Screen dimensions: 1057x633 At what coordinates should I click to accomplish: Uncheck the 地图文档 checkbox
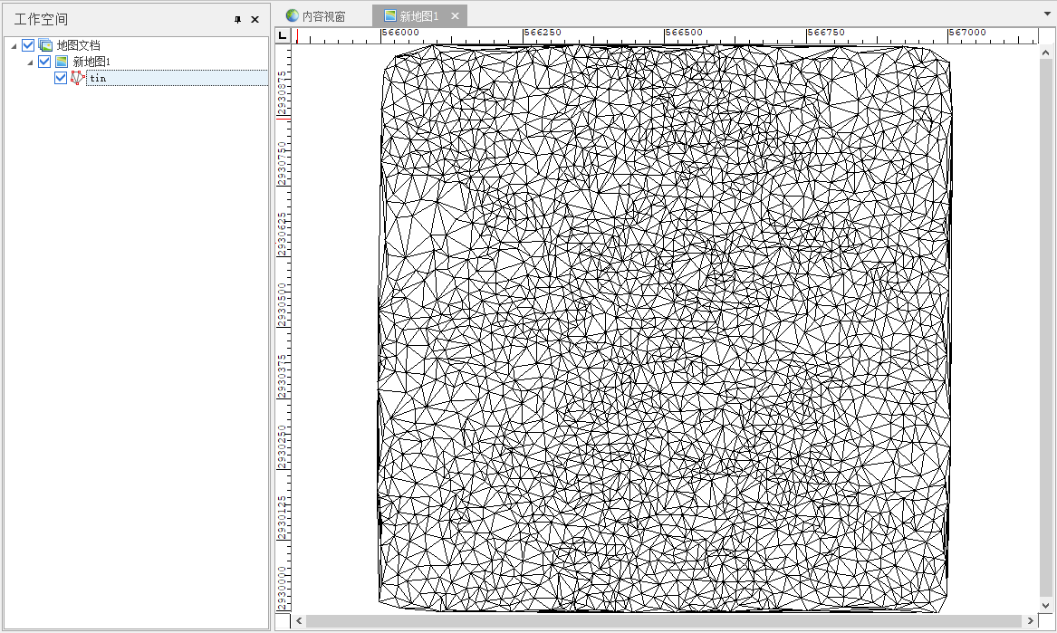28,45
